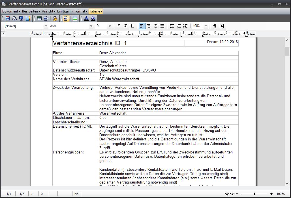Open the Einfügen menu
This screenshot has height=198, width=291.
click(65, 11)
